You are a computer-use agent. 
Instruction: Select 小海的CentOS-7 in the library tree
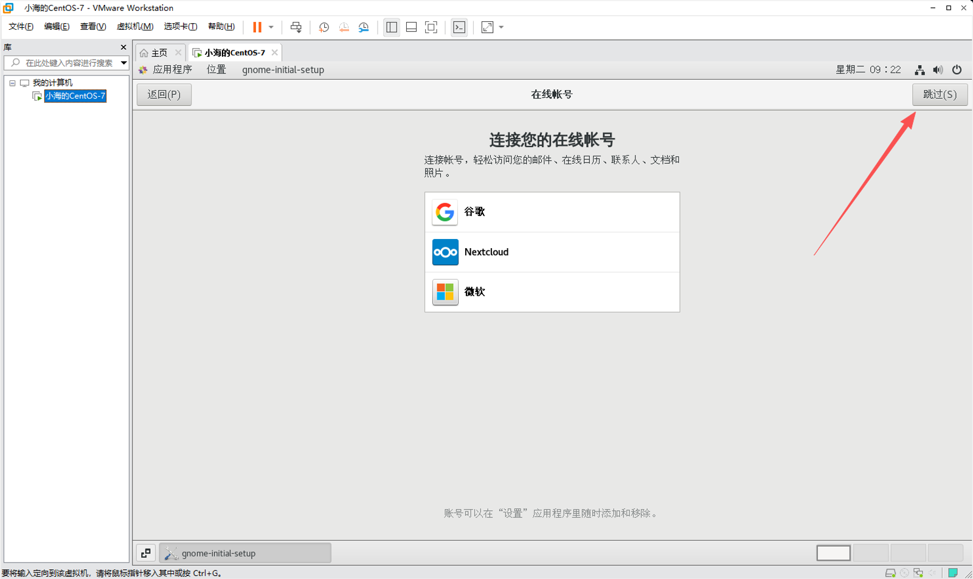[75, 96]
